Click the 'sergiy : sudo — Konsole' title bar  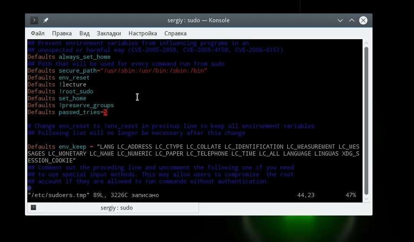[198, 20]
